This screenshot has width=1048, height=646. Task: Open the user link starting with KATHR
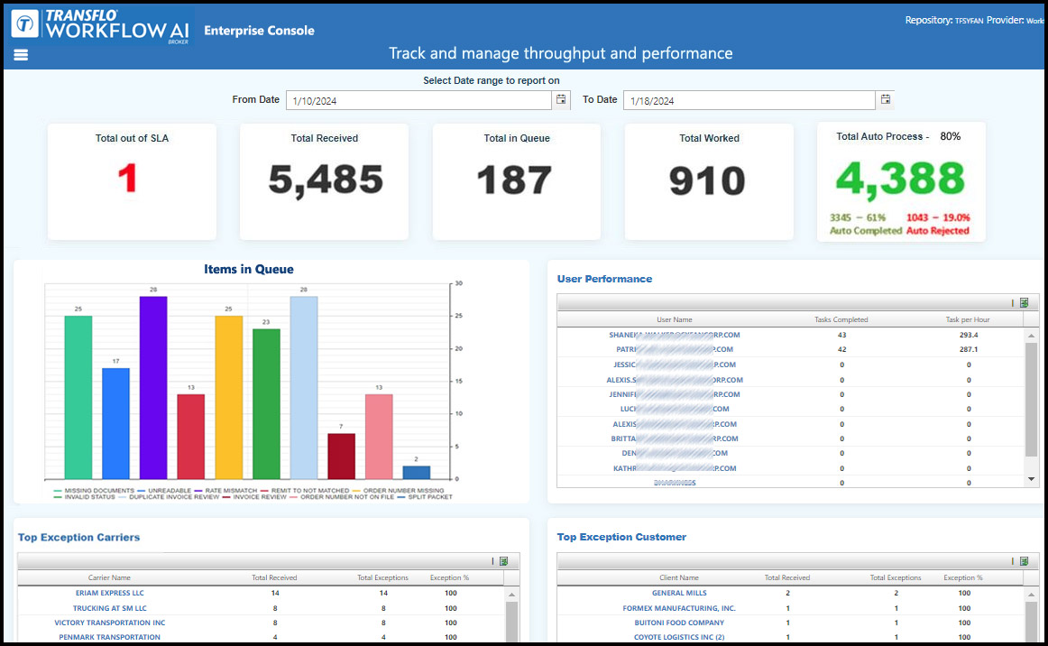click(675, 469)
